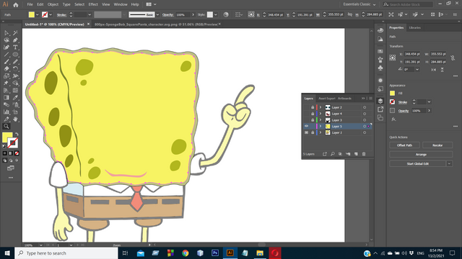Select the Scale tool
Screen dimensions: 462x259
point(6,76)
